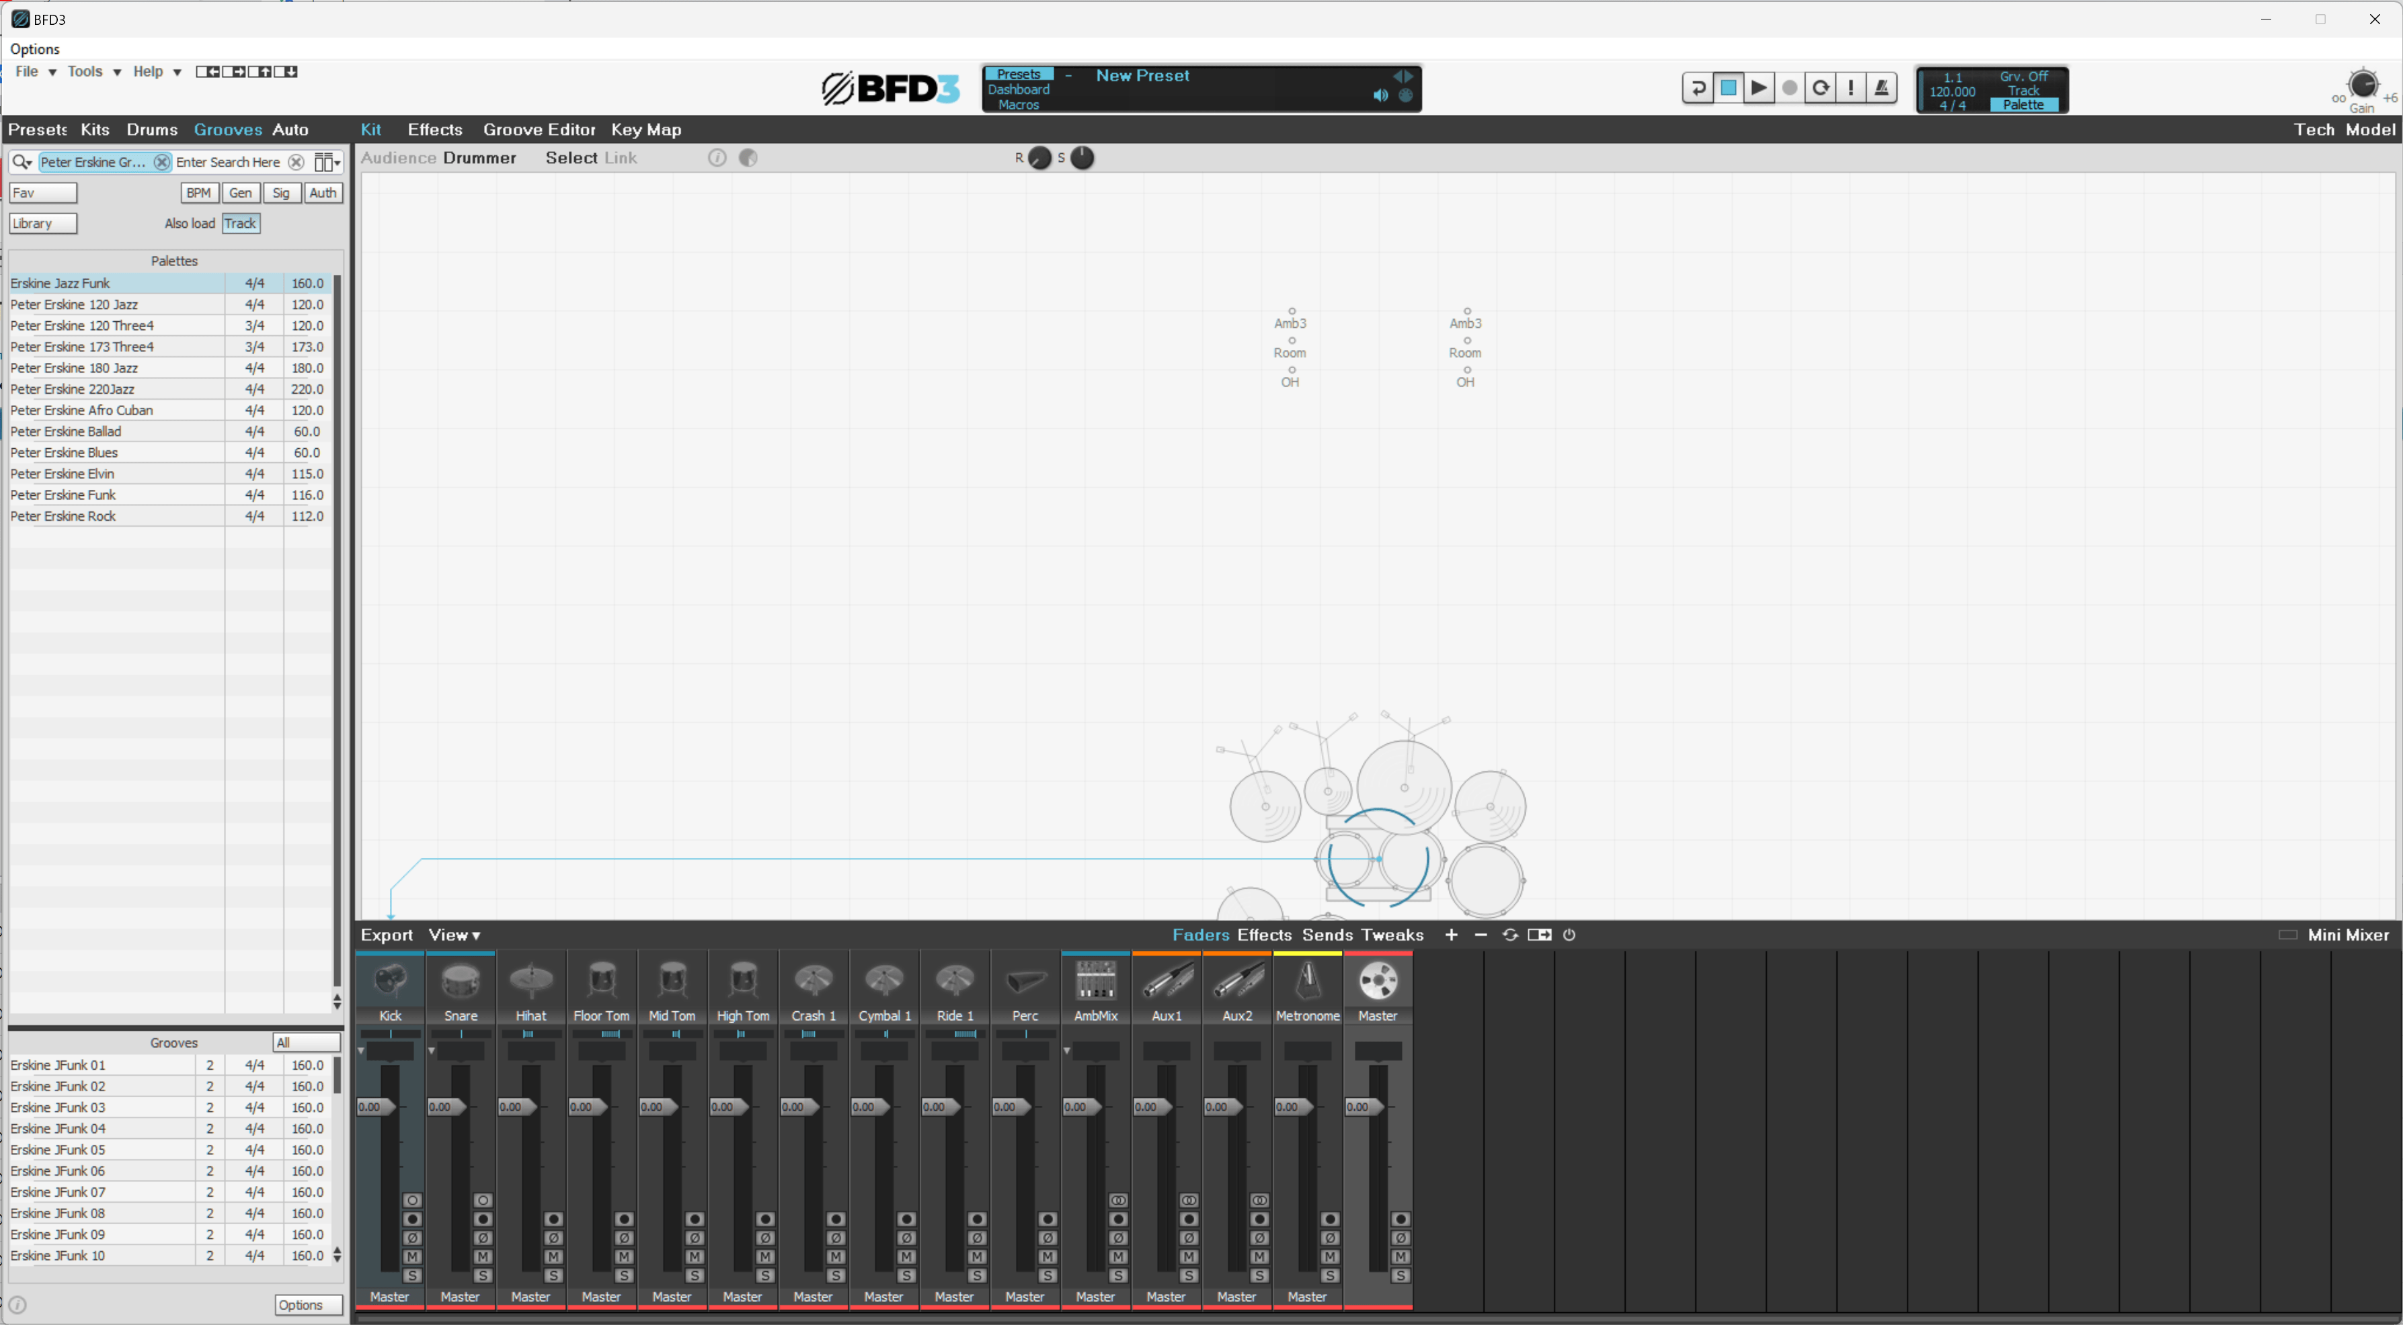
Task: Click the AmbMix channel mixer icon
Action: pyautogui.click(x=1095, y=981)
